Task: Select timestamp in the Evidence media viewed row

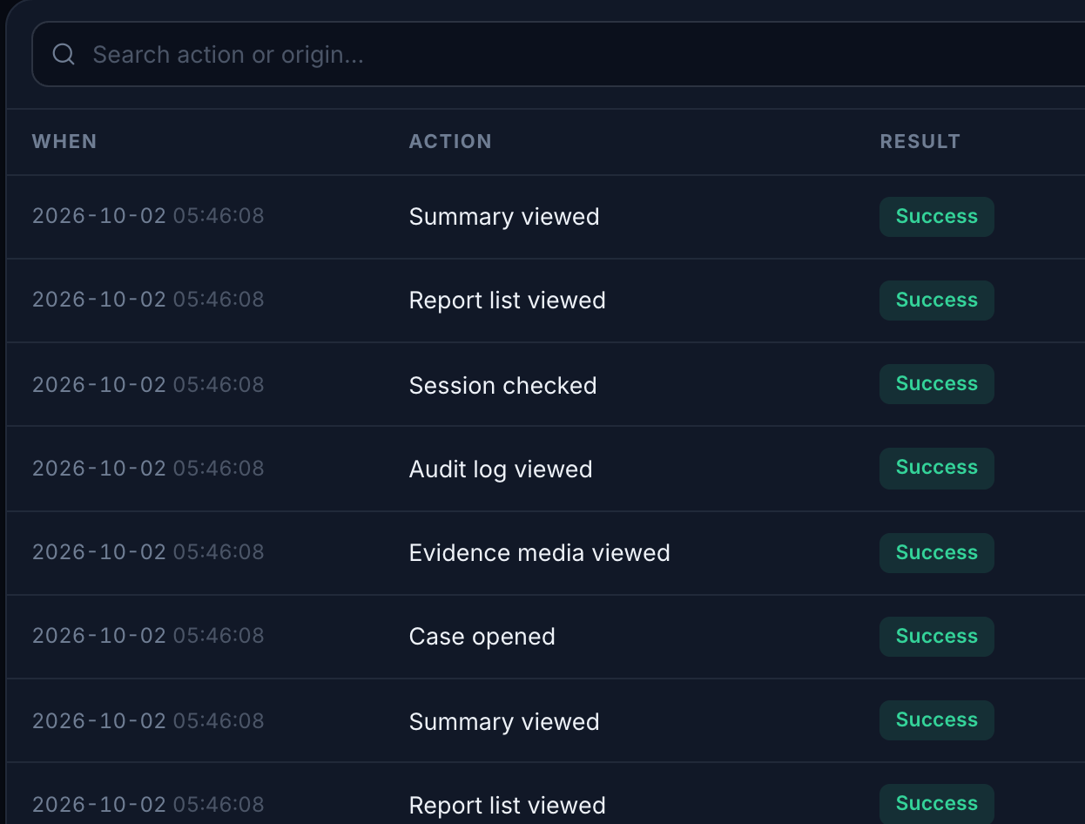Action: pos(148,551)
